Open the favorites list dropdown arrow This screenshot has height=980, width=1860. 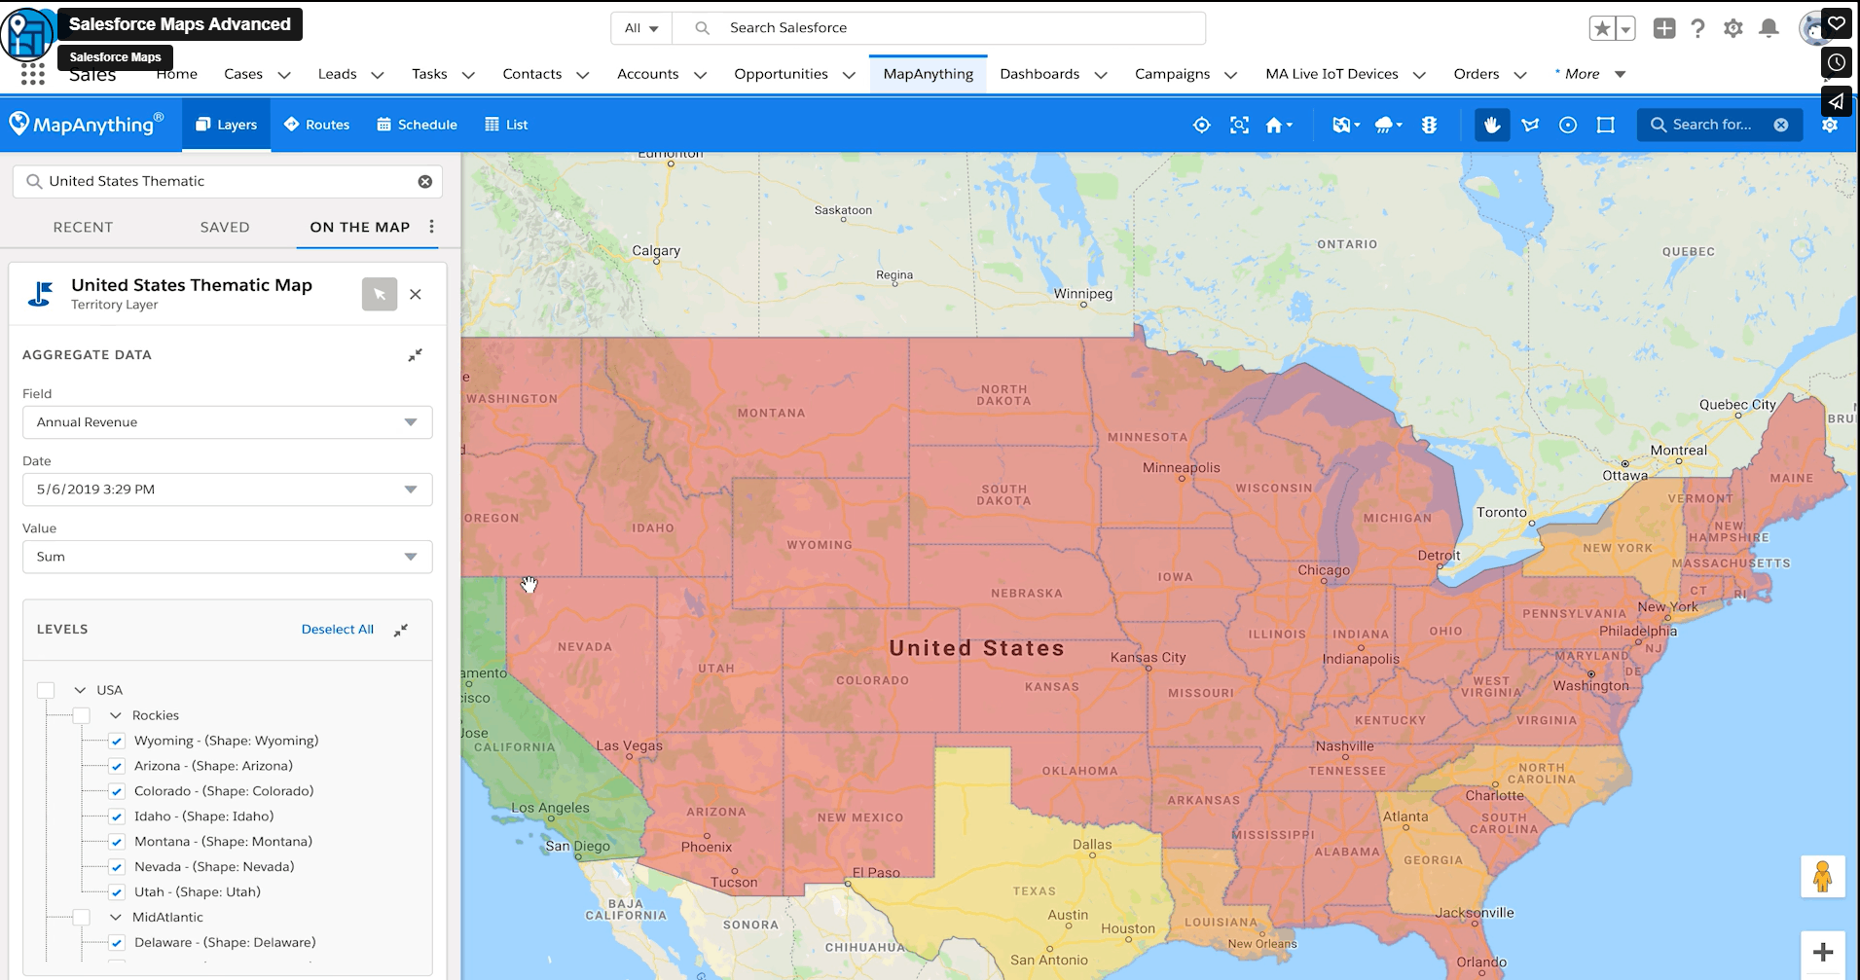(1625, 28)
